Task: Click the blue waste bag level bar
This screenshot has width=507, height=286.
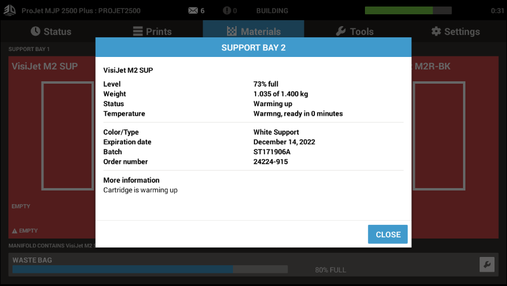Action: pos(122,269)
